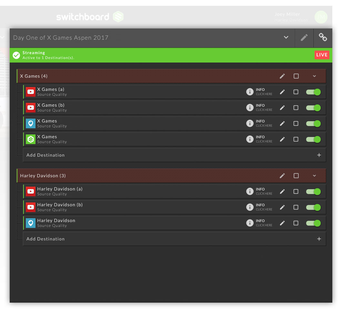Click the Periscope icon on the Harley Davidson row
Viewport: 342px width, 312px height.
pyautogui.click(x=31, y=223)
